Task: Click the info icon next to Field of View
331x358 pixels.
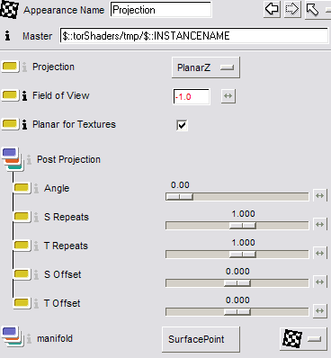Action: [25, 95]
